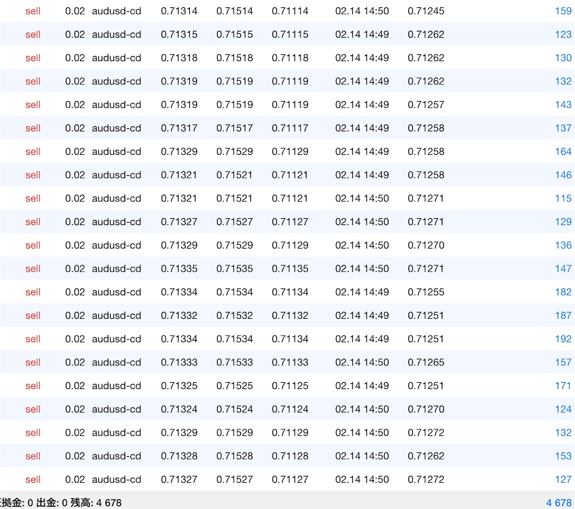Select the profit value 192
The width and height of the screenshot is (575, 509).
pyautogui.click(x=563, y=340)
